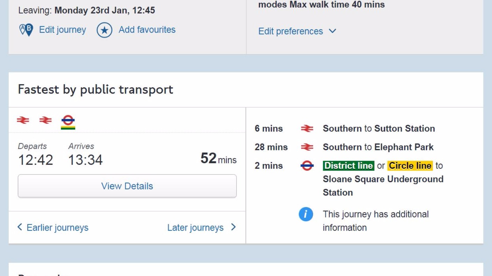Click the View Details button
492x276 pixels.
coord(127,186)
